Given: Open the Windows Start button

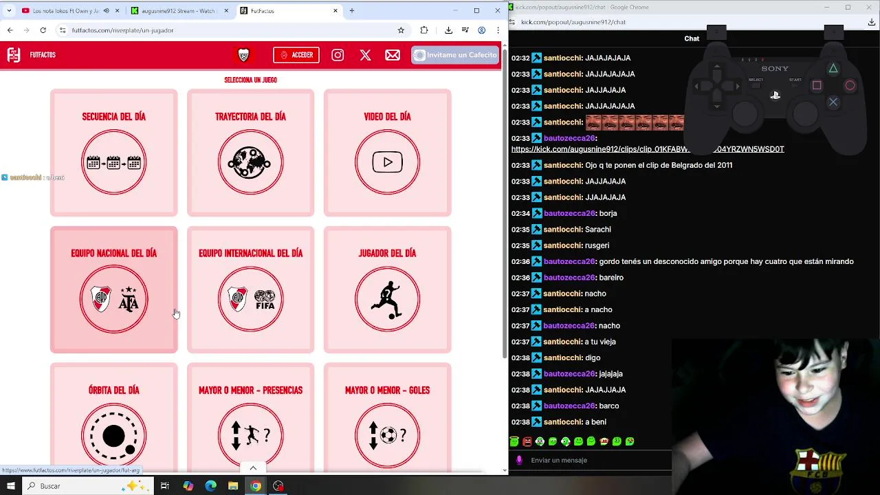Looking at the screenshot, I should (10, 486).
